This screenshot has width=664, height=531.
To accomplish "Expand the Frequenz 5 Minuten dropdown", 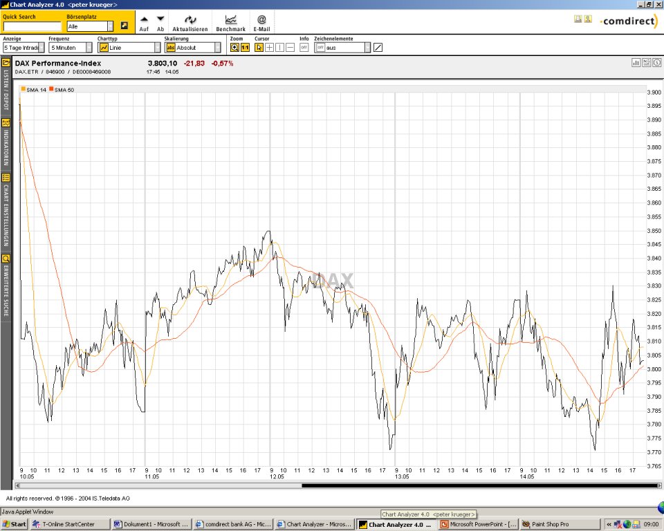I will click(x=88, y=48).
